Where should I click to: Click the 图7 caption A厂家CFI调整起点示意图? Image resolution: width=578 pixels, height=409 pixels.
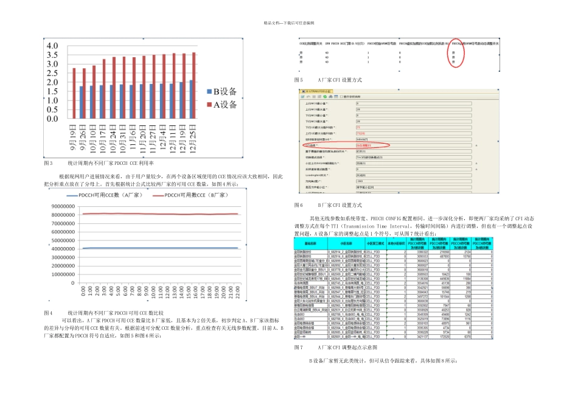(347, 348)
